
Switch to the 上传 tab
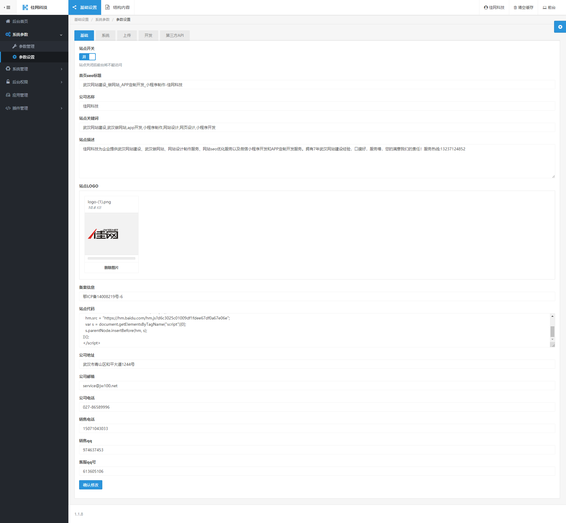pos(127,35)
